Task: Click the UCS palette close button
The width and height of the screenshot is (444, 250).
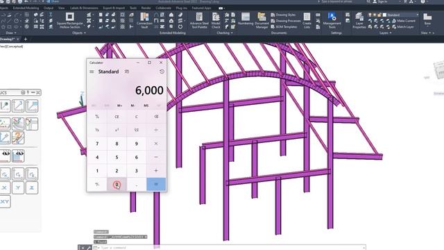Action: pyautogui.click(x=38, y=92)
